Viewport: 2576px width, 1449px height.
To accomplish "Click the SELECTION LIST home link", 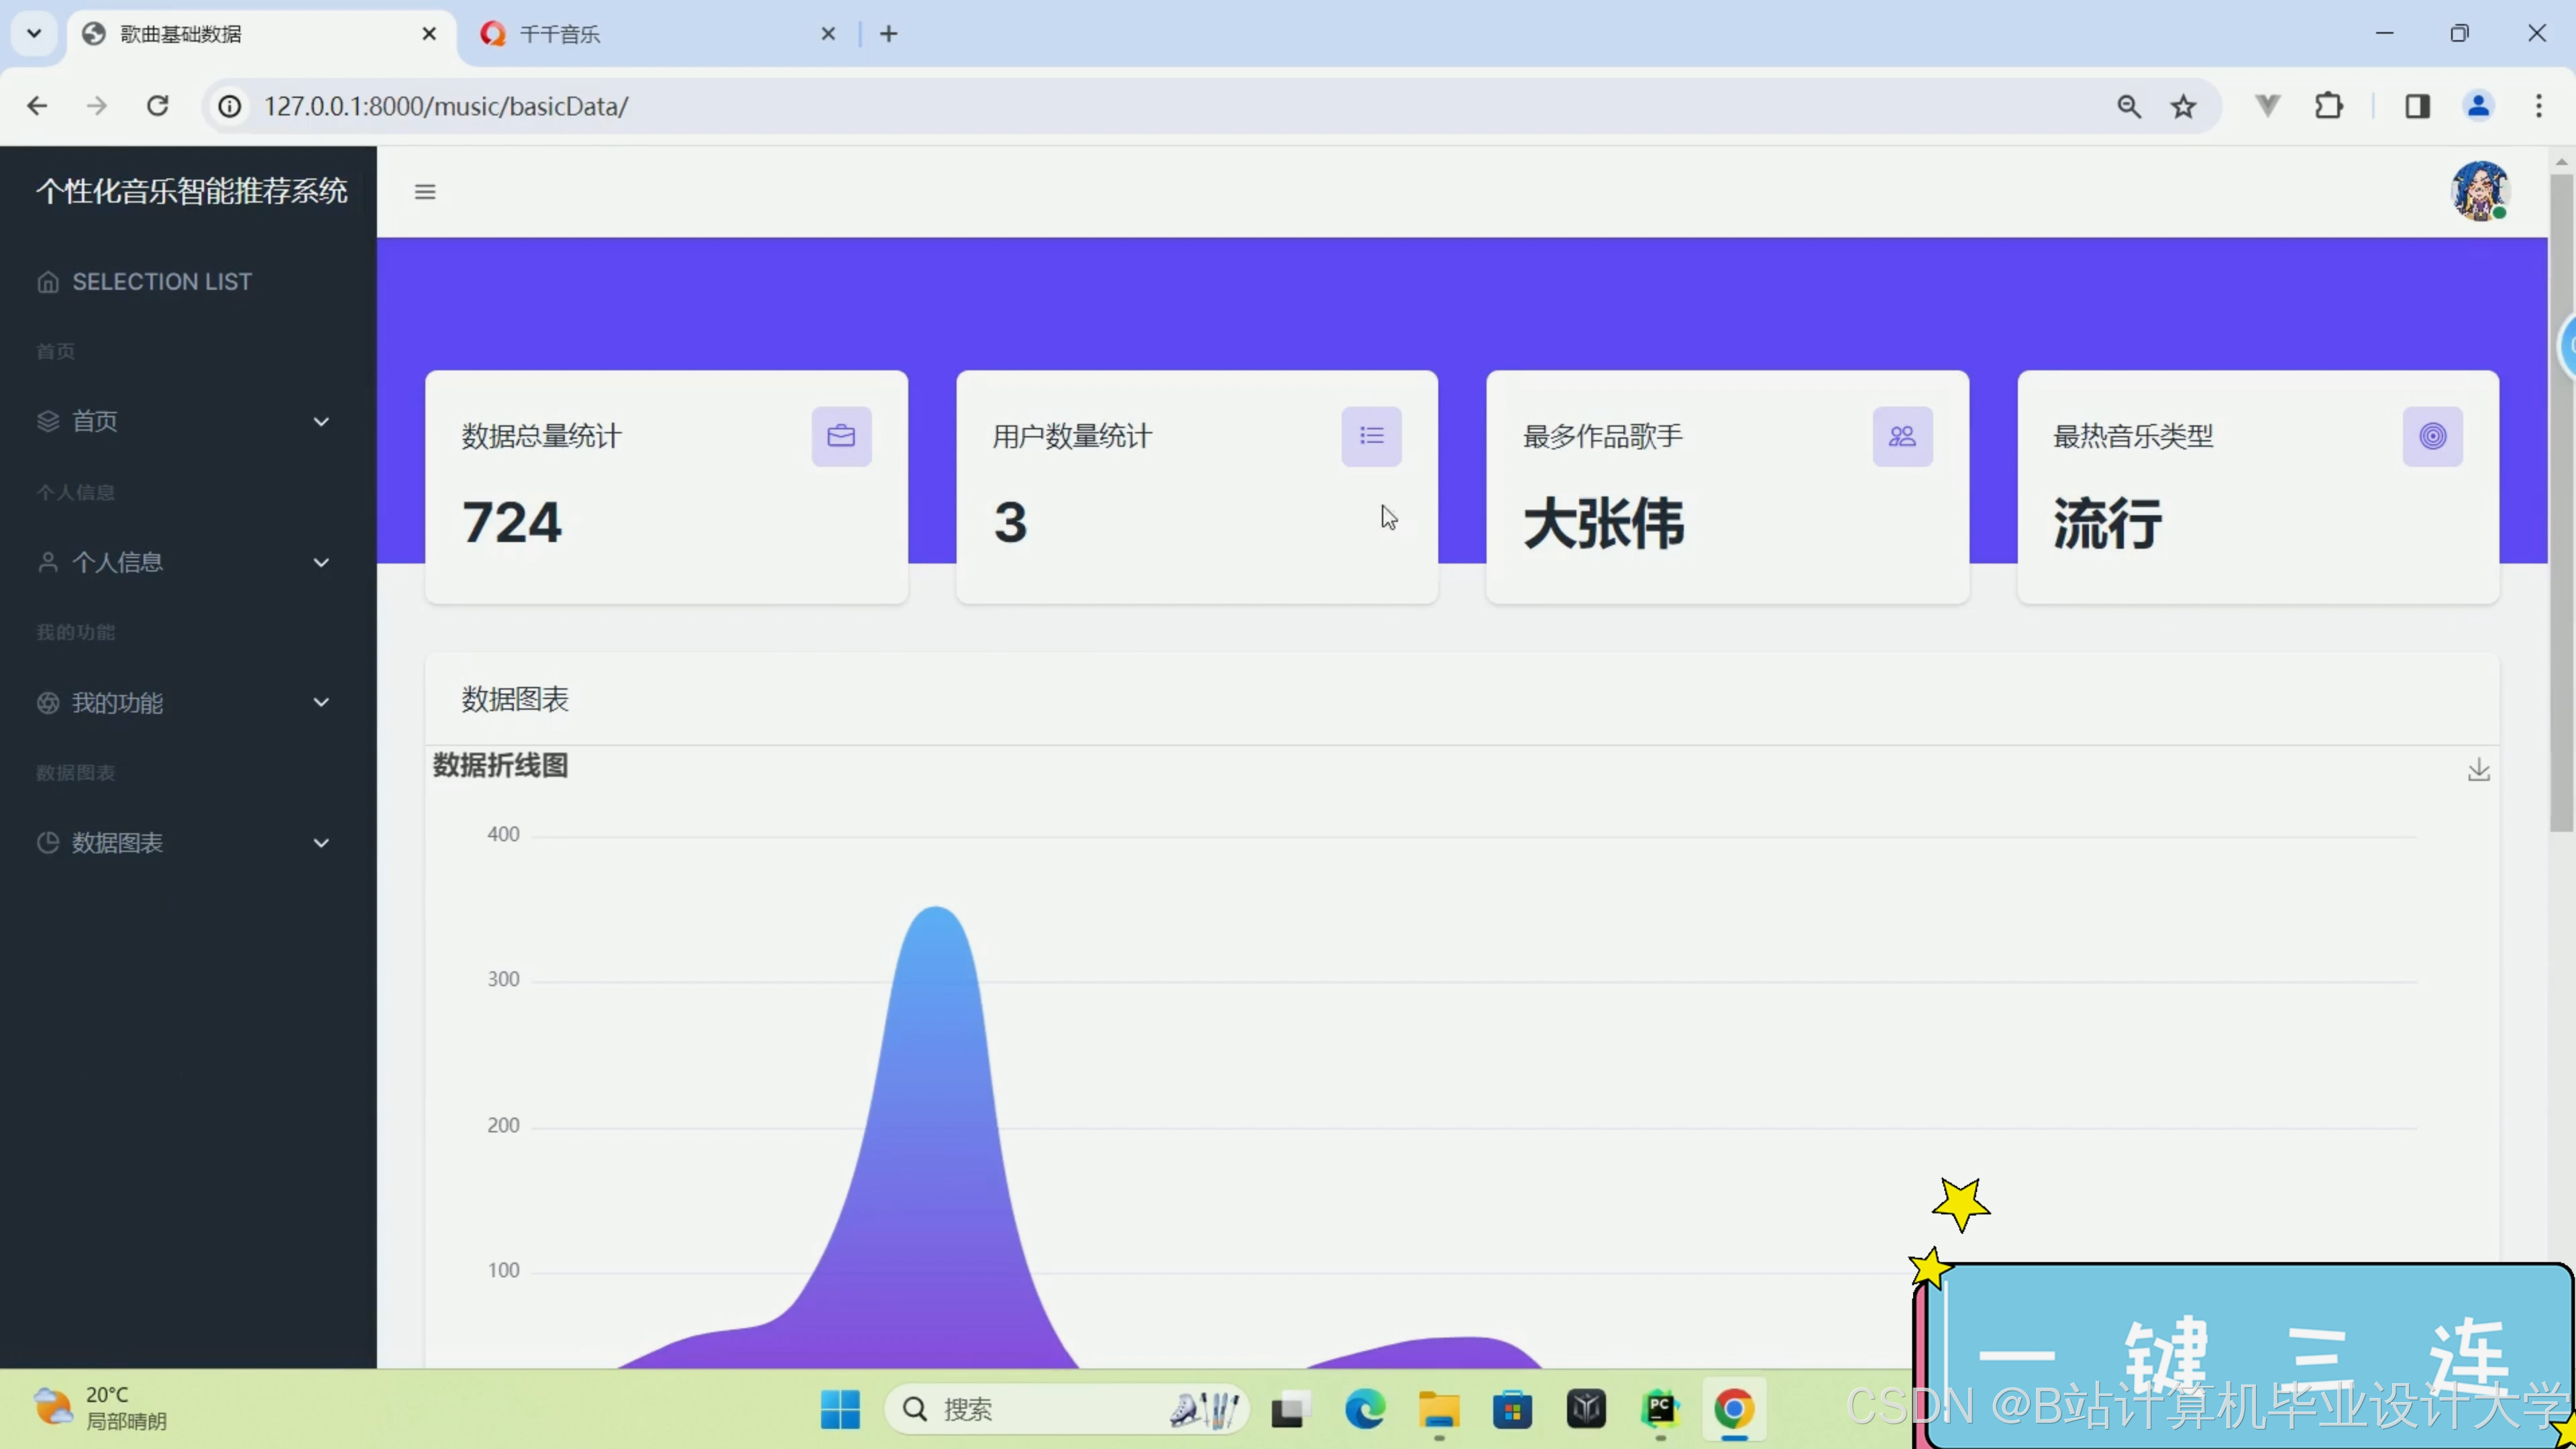I will click(160, 282).
